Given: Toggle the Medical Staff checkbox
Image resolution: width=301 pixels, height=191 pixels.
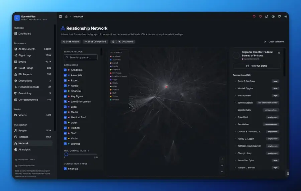Looking at the screenshot, I should click(x=65, y=118).
